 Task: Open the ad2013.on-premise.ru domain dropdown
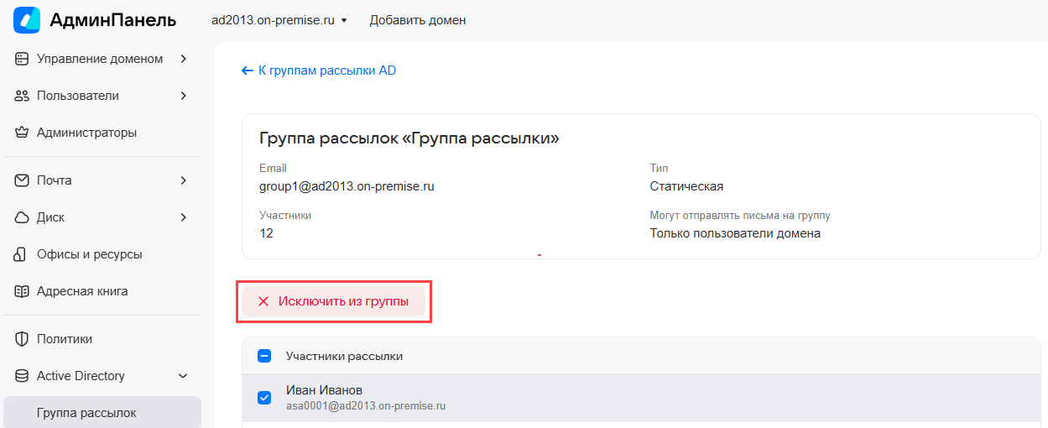(x=279, y=20)
